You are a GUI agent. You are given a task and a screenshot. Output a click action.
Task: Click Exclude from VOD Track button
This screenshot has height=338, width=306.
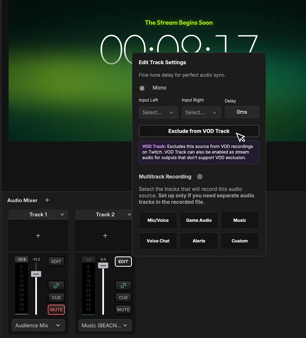[199, 131]
